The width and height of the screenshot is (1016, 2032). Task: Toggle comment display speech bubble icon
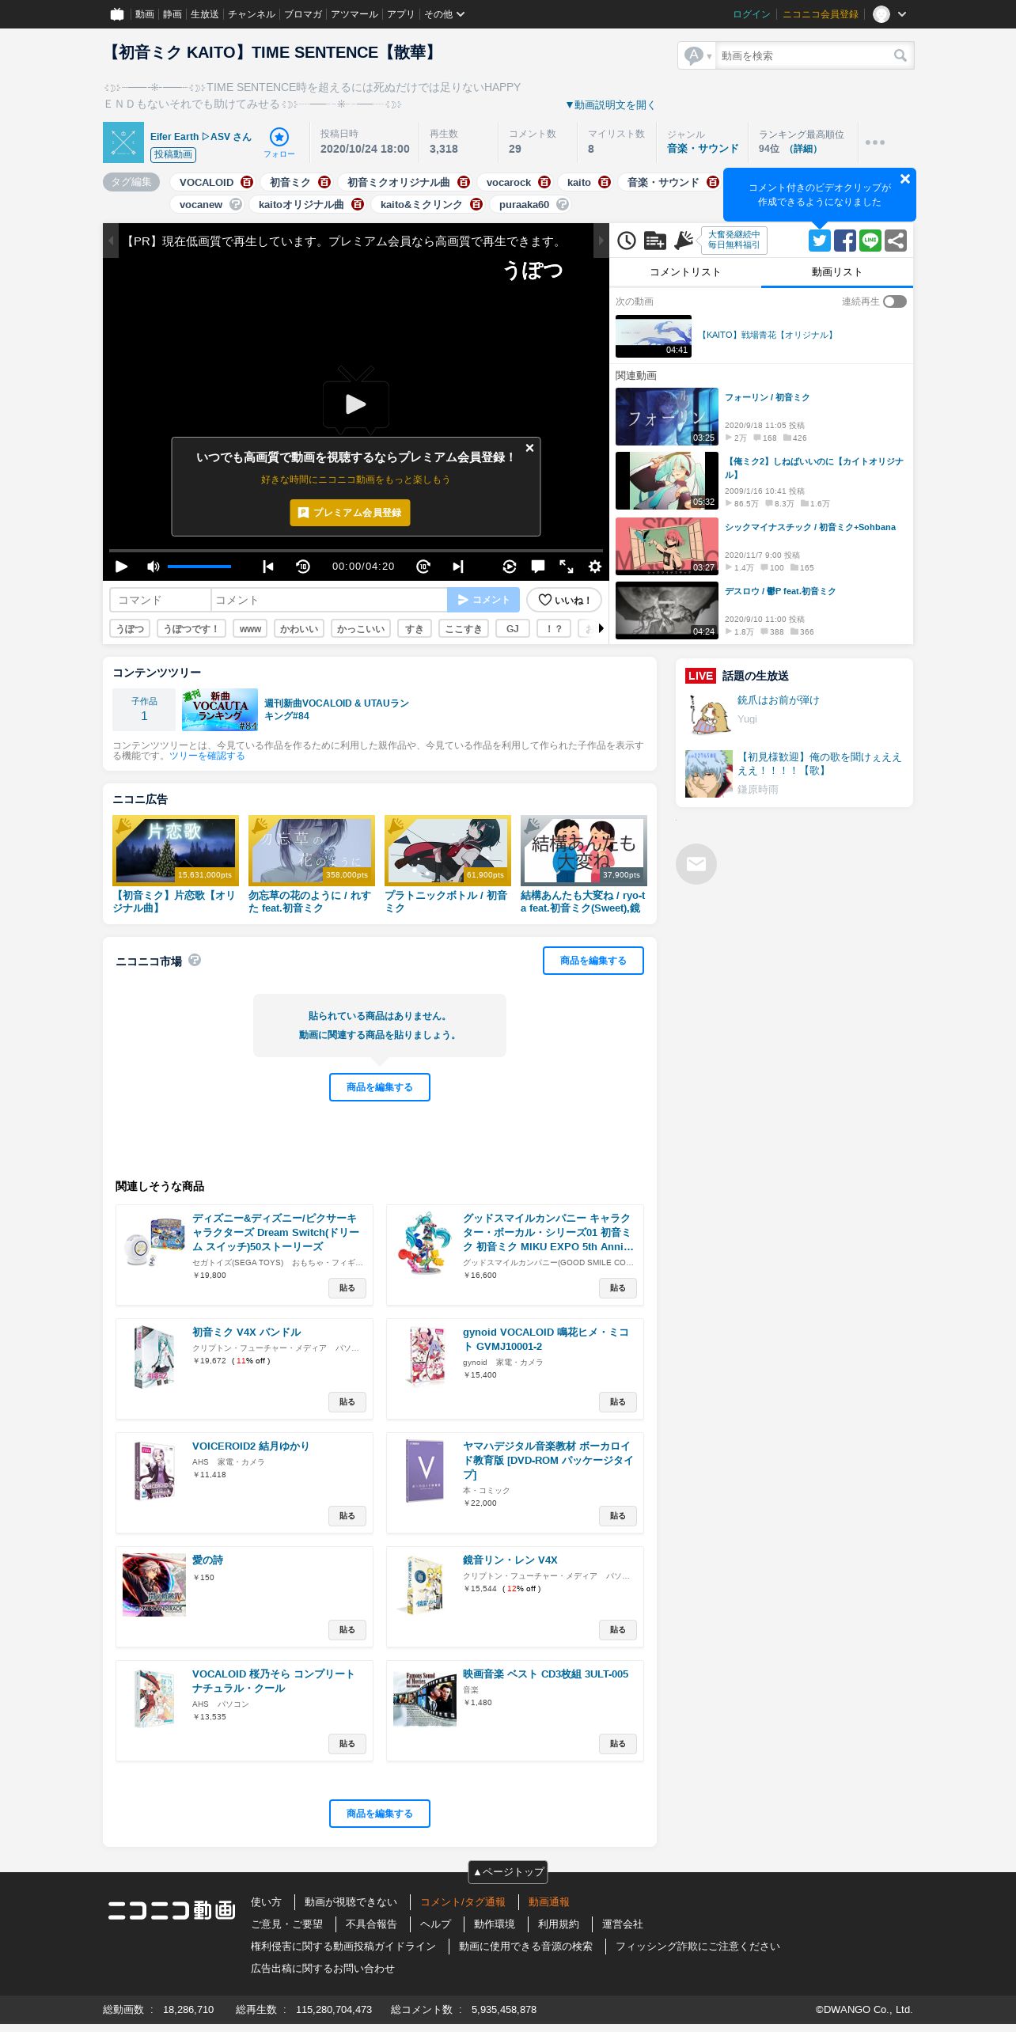(x=538, y=567)
